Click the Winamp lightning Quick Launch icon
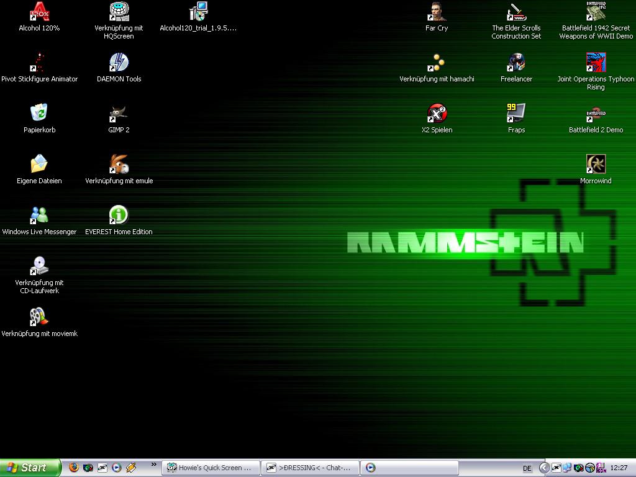This screenshot has width=636, height=477. click(130, 468)
